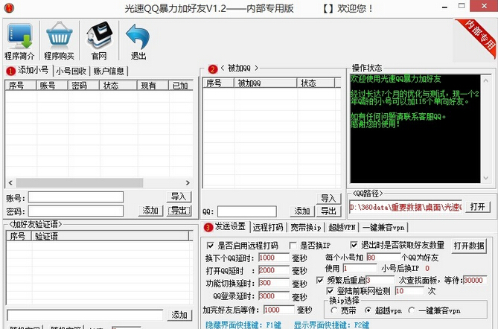Select the 一键兼容vpn radio button
Screen dimensions: 498x329
[x=412, y=310]
